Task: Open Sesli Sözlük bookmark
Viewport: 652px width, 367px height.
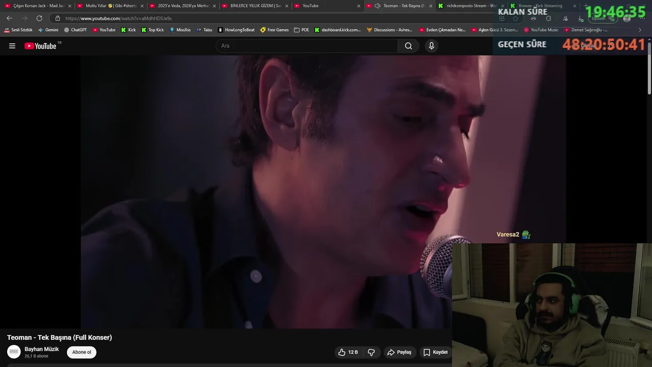Action: [x=18, y=30]
